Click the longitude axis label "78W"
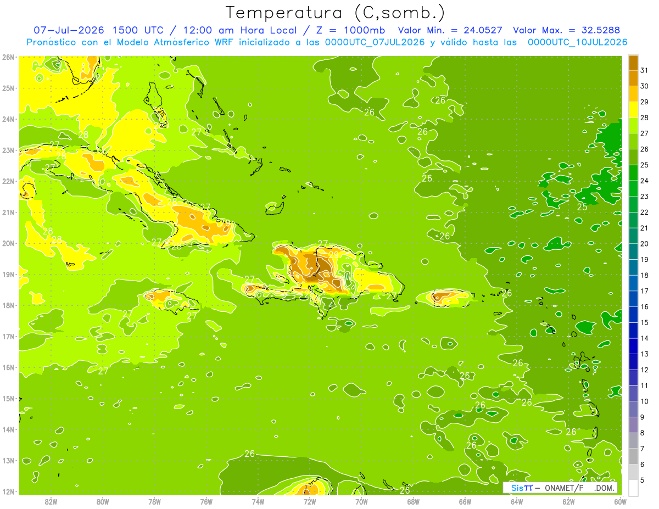 154,501
